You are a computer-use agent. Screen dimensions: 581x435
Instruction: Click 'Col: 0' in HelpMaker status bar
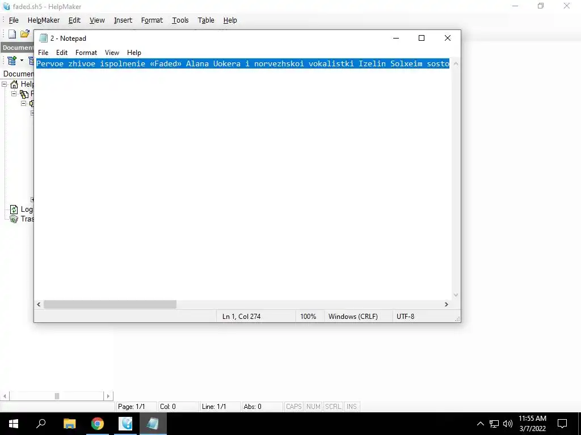coord(167,407)
